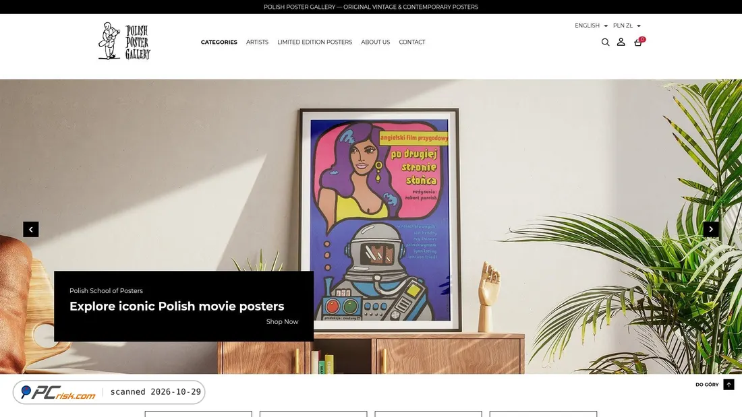
Task: Click the cart item count badge
Action: pos(642,39)
